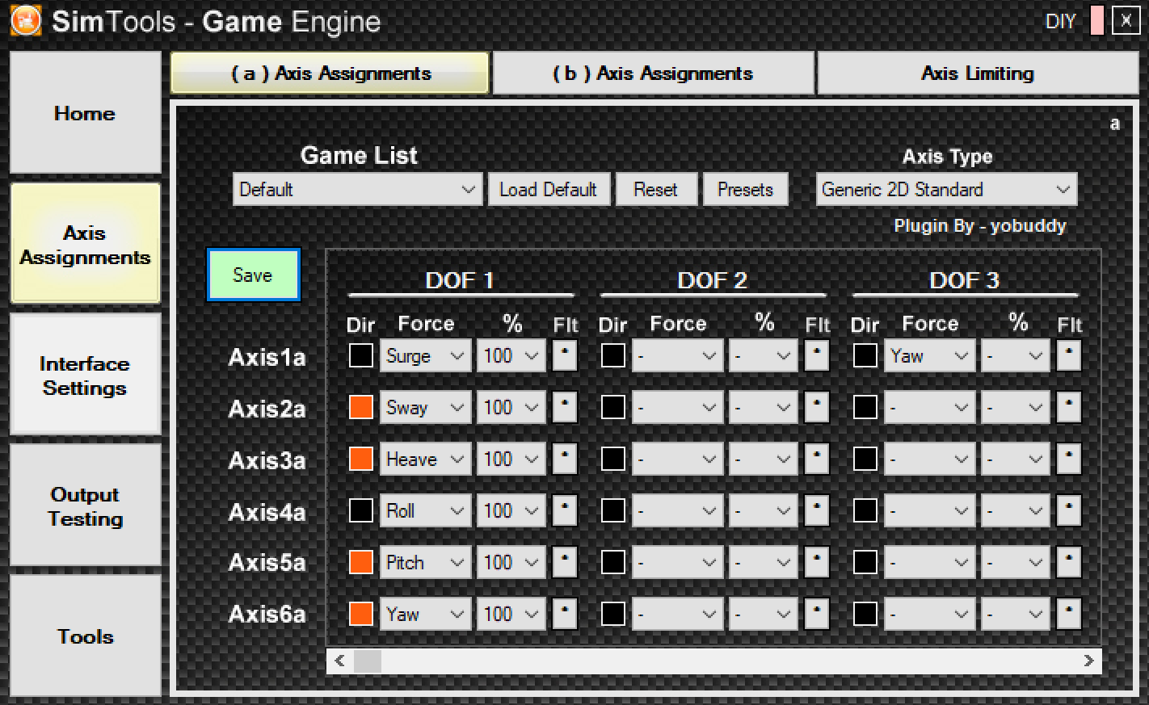This screenshot has width=1149, height=705.
Task: Open the Filter button for Axis5a DOF 1
Action: 565,562
